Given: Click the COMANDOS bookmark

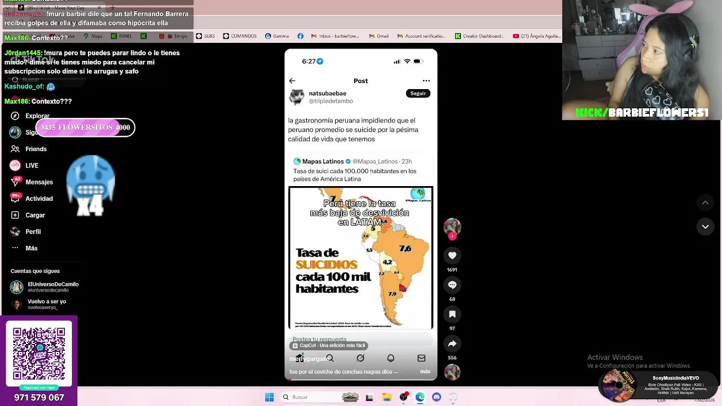Looking at the screenshot, I should click(x=240, y=36).
